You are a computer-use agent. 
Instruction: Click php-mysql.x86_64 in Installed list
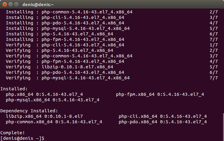pos(28,100)
